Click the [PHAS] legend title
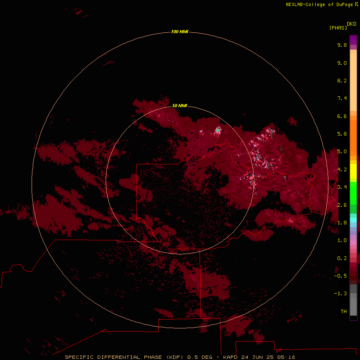360x360 pixels. [338, 28]
